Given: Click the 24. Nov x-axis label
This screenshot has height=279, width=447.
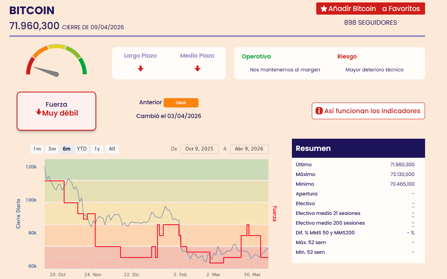Looking at the screenshot, I should point(93,275).
